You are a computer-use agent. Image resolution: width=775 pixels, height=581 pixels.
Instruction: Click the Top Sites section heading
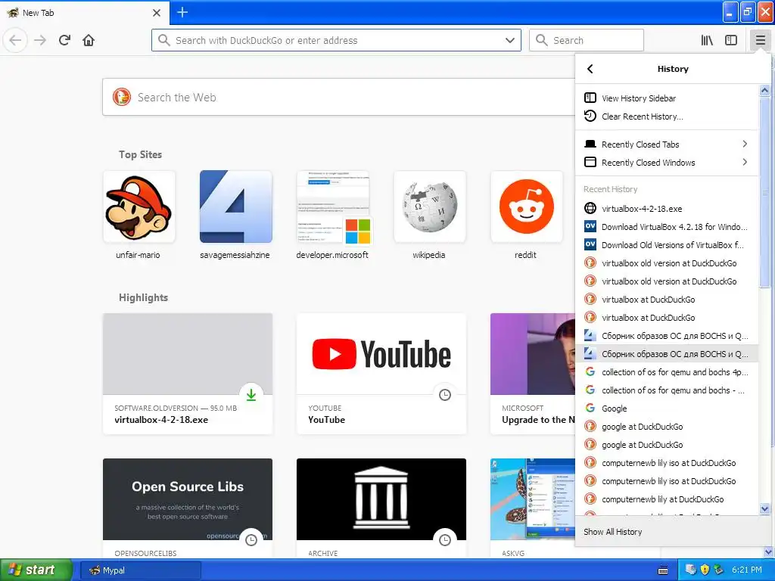pyautogui.click(x=140, y=154)
